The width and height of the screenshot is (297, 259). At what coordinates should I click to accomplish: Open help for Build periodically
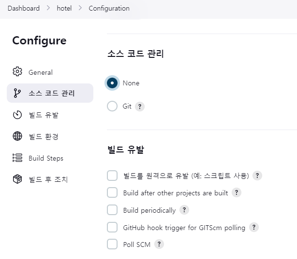click(184, 210)
